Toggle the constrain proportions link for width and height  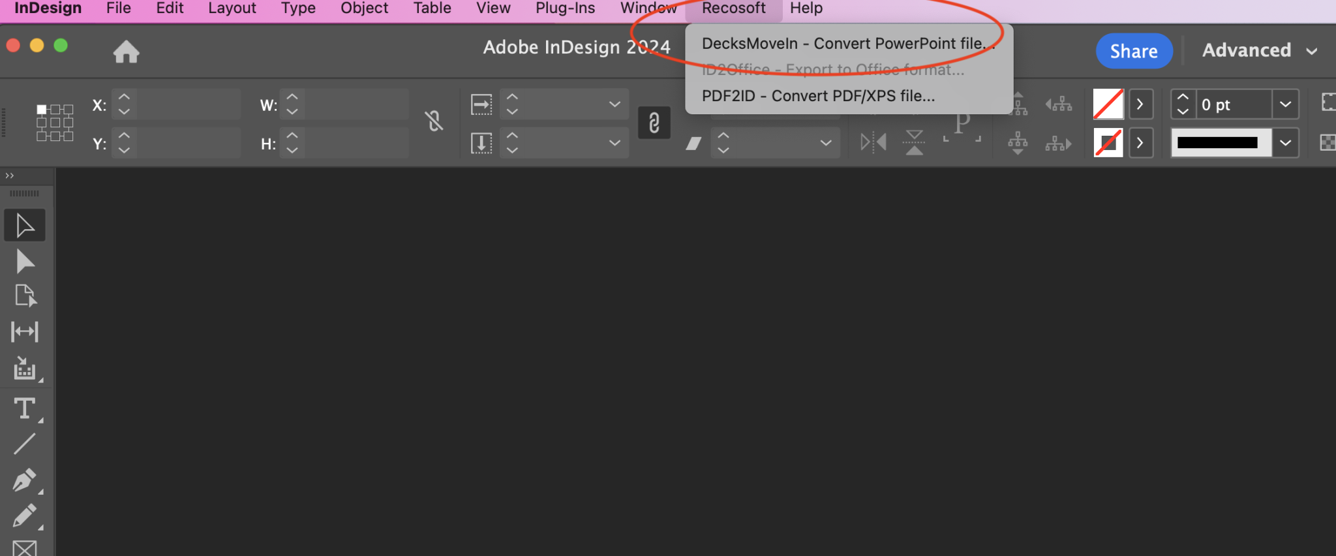coord(434,121)
